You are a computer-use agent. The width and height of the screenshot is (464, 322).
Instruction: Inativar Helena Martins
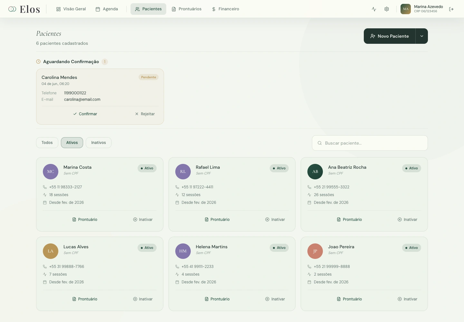tap(275, 299)
